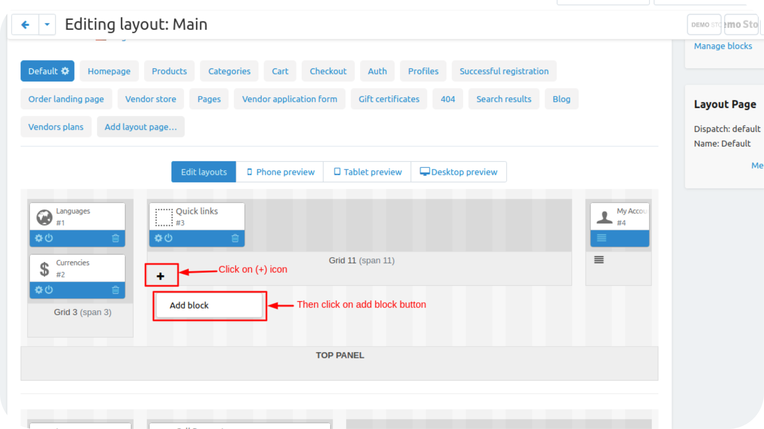Delete the Quick links block with its trash icon
This screenshot has width=764, height=429.
coord(235,238)
